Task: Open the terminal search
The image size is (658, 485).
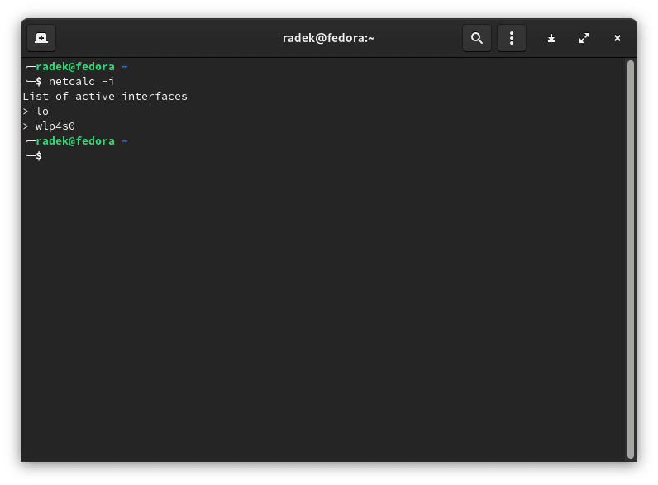Action: 477,38
